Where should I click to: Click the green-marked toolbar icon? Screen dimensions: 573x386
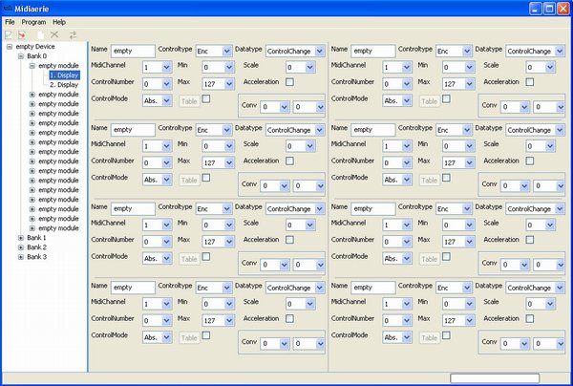click(10, 33)
